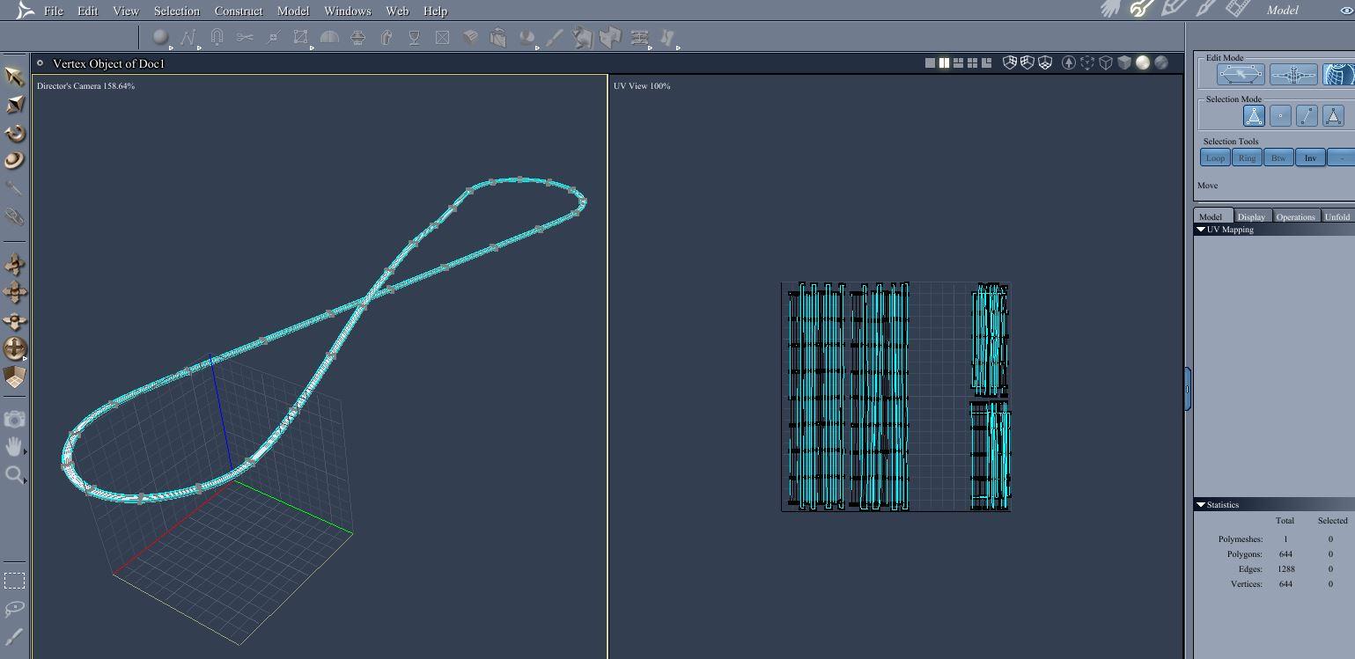1355x659 pixels.
Task: Open the Texture room brush icon
Action: [1206, 10]
